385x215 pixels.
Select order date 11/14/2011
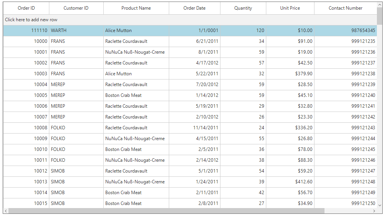coord(195,128)
